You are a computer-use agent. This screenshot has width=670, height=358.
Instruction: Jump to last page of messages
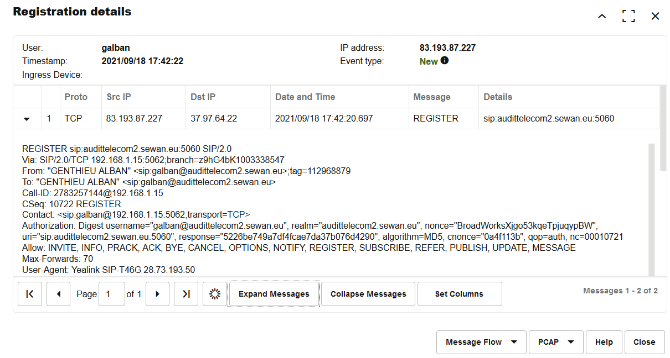tap(186, 294)
